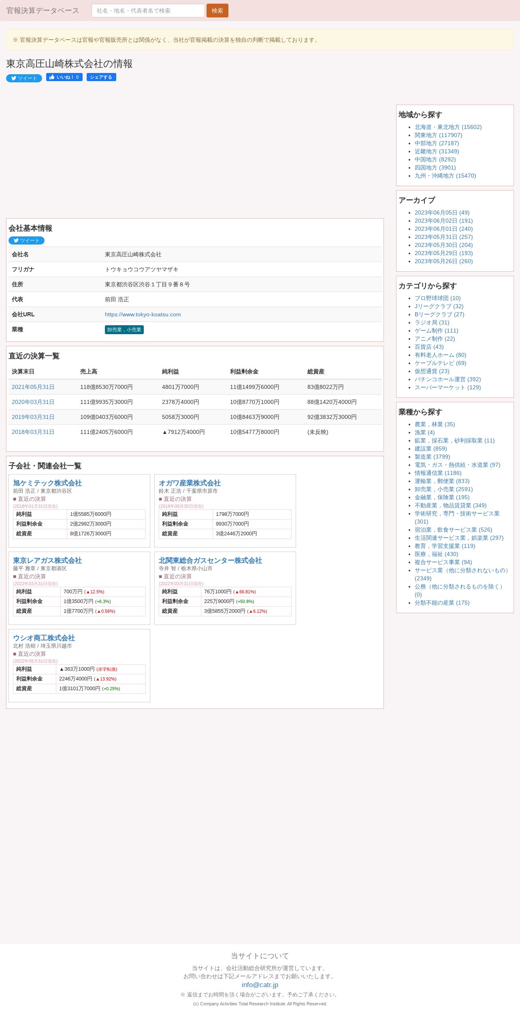Open パチンコホール運営 (392) category

[448, 379]
